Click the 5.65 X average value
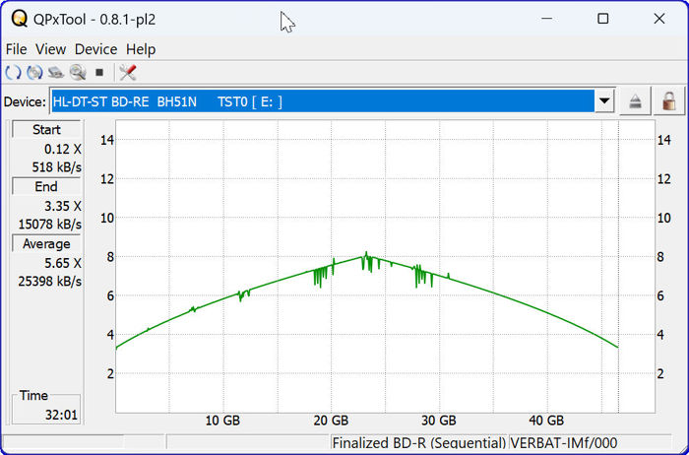The image size is (689, 455). pyautogui.click(x=63, y=263)
